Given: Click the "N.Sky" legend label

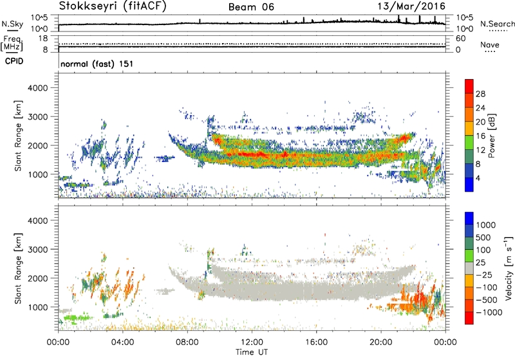Looking at the screenshot, I should [x=12, y=24].
